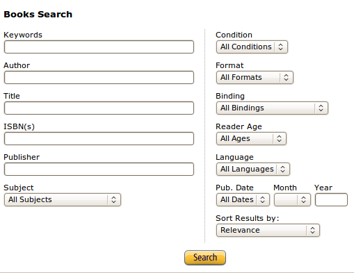Viewport: 354px width, 273px height.
Task: Focus the Author input box
Action: [99, 78]
